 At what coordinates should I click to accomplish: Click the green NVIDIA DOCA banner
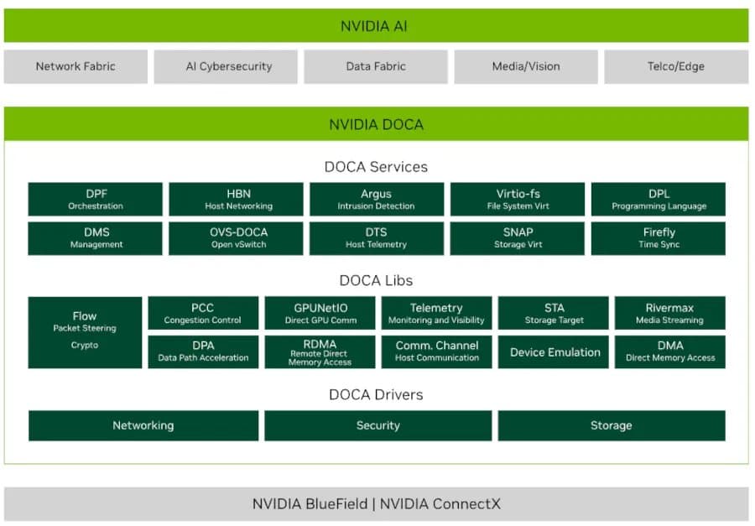[377, 124]
